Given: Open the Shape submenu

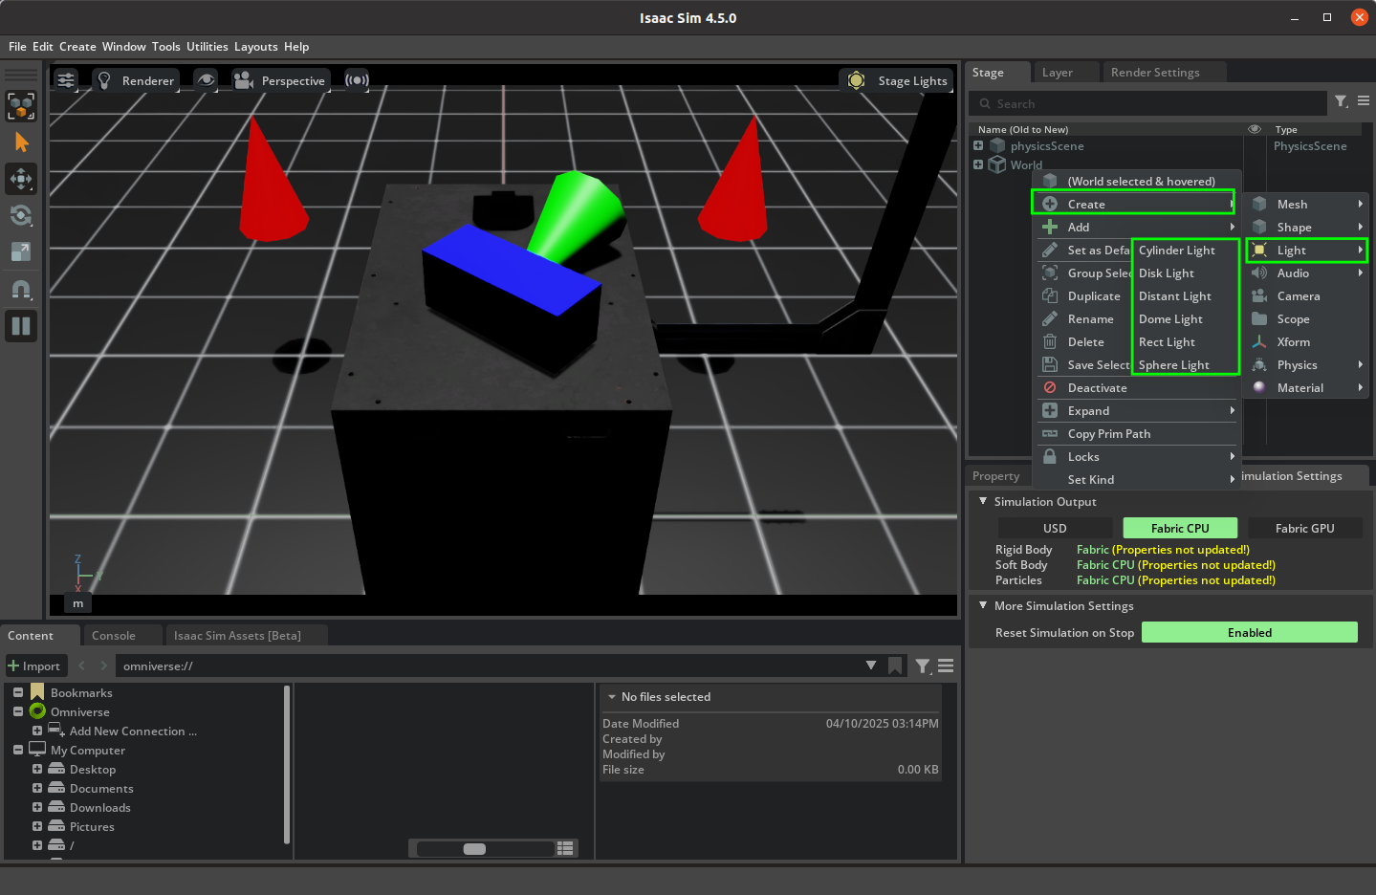Looking at the screenshot, I should click(x=1307, y=228).
